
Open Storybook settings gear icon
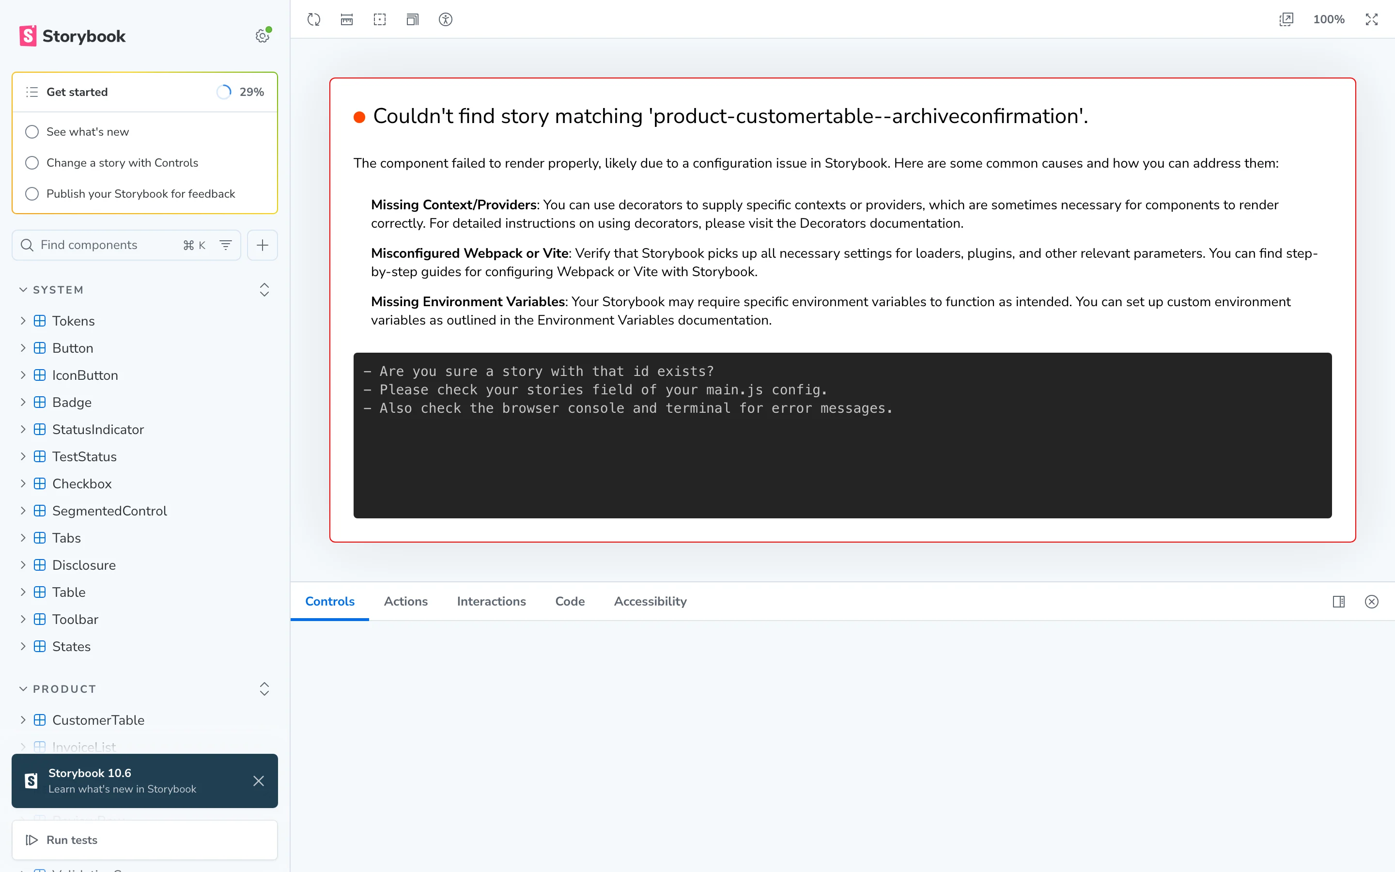click(x=263, y=36)
